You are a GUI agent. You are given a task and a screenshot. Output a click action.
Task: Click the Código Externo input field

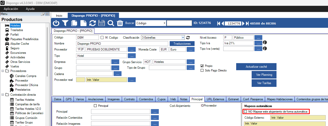coord(298,118)
